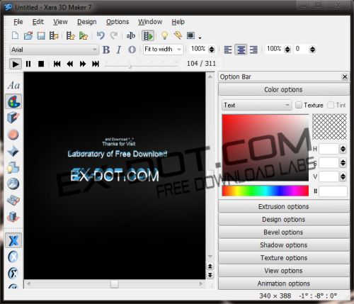Select the Extrusion tool in left sidebar
The width and height of the screenshot is (354, 304).
coord(13,118)
